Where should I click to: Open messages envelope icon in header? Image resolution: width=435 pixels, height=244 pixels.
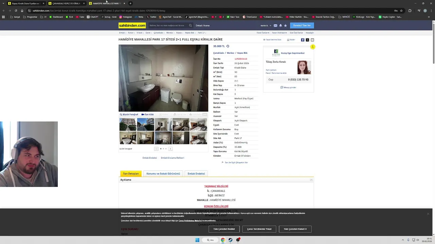[x=275, y=25]
